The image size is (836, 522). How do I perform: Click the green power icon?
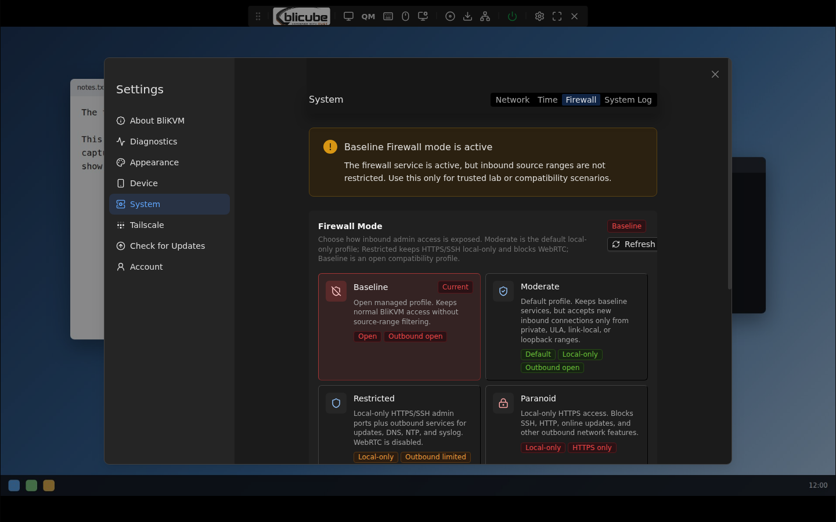[x=512, y=16]
